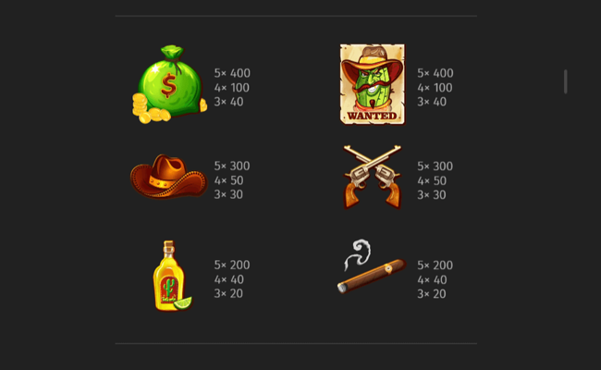The image size is (601, 370).
Task: Select the crossed revolvers symbol
Action: pos(373,177)
